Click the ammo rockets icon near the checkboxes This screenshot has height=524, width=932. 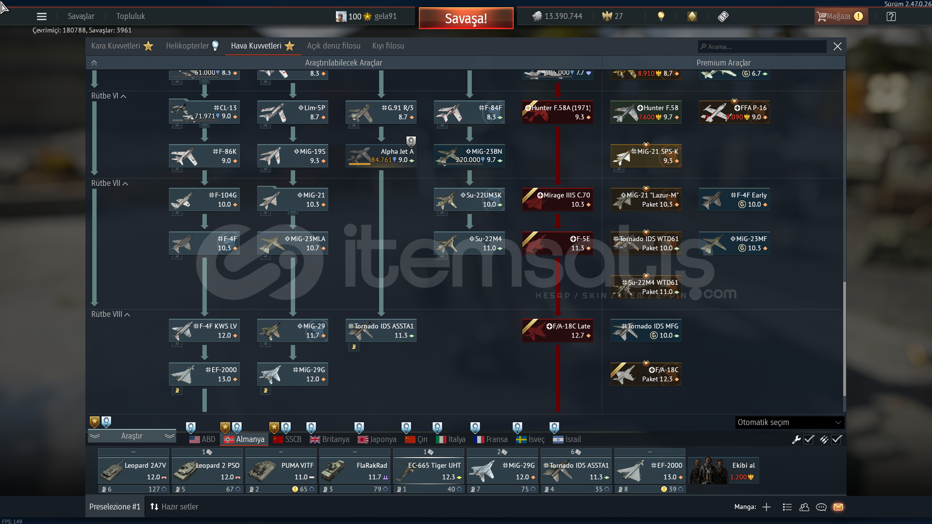(824, 440)
